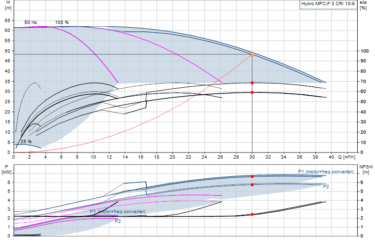Click the red P1 power marker
Image resolution: width=375 pixels, height=244 pixels.
252,176
